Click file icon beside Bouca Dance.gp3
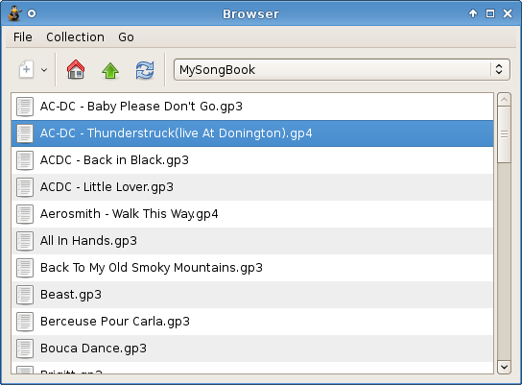This screenshot has height=385, width=522. pyautogui.click(x=25, y=349)
